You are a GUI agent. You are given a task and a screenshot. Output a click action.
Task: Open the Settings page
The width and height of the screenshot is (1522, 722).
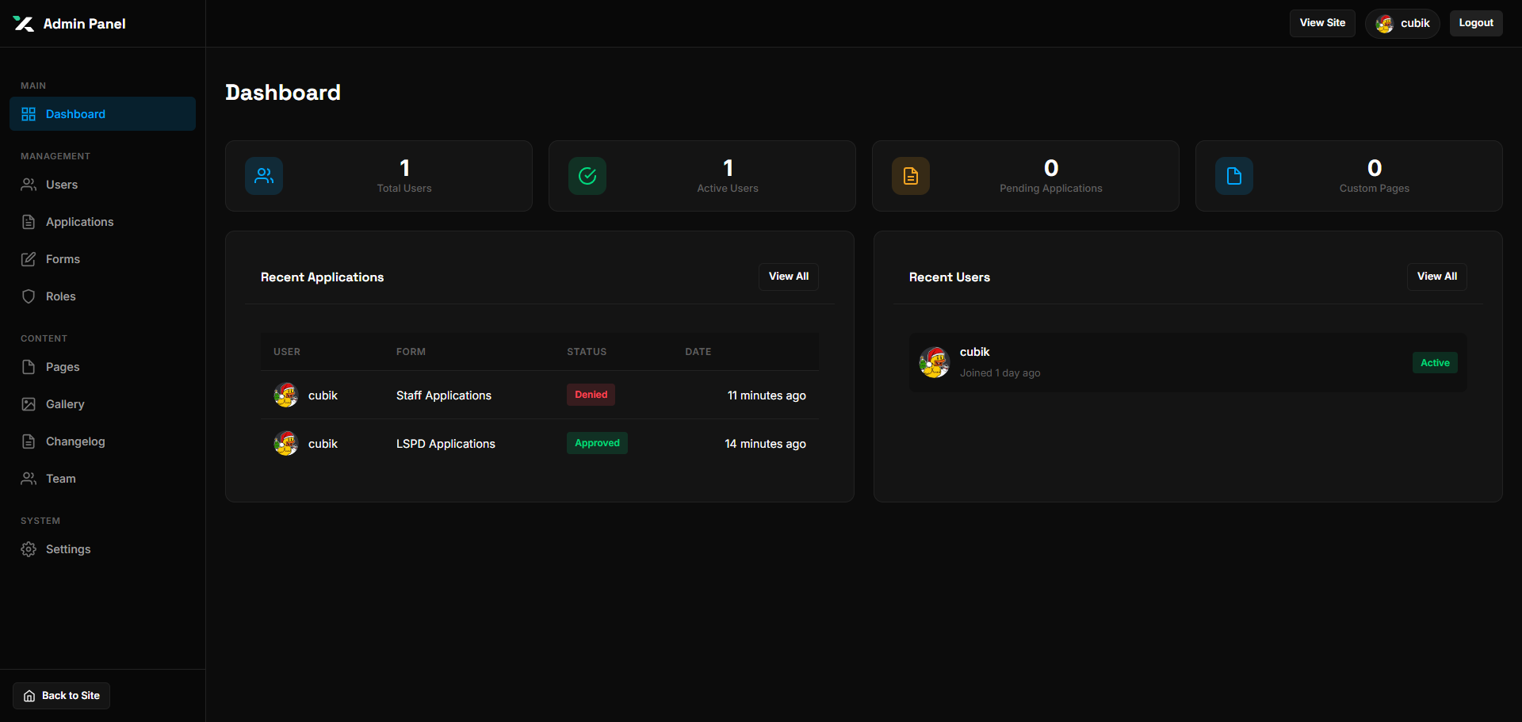click(x=102, y=549)
